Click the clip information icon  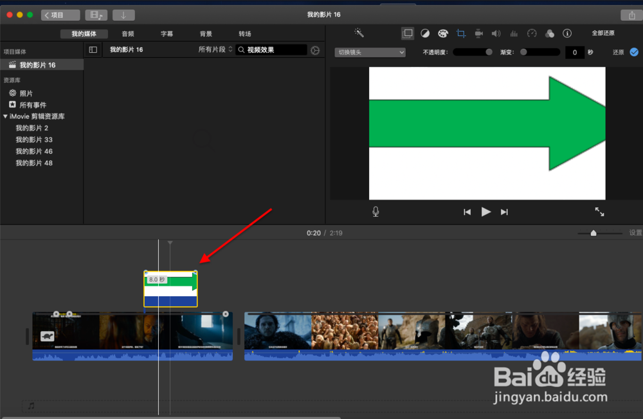click(567, 33)
